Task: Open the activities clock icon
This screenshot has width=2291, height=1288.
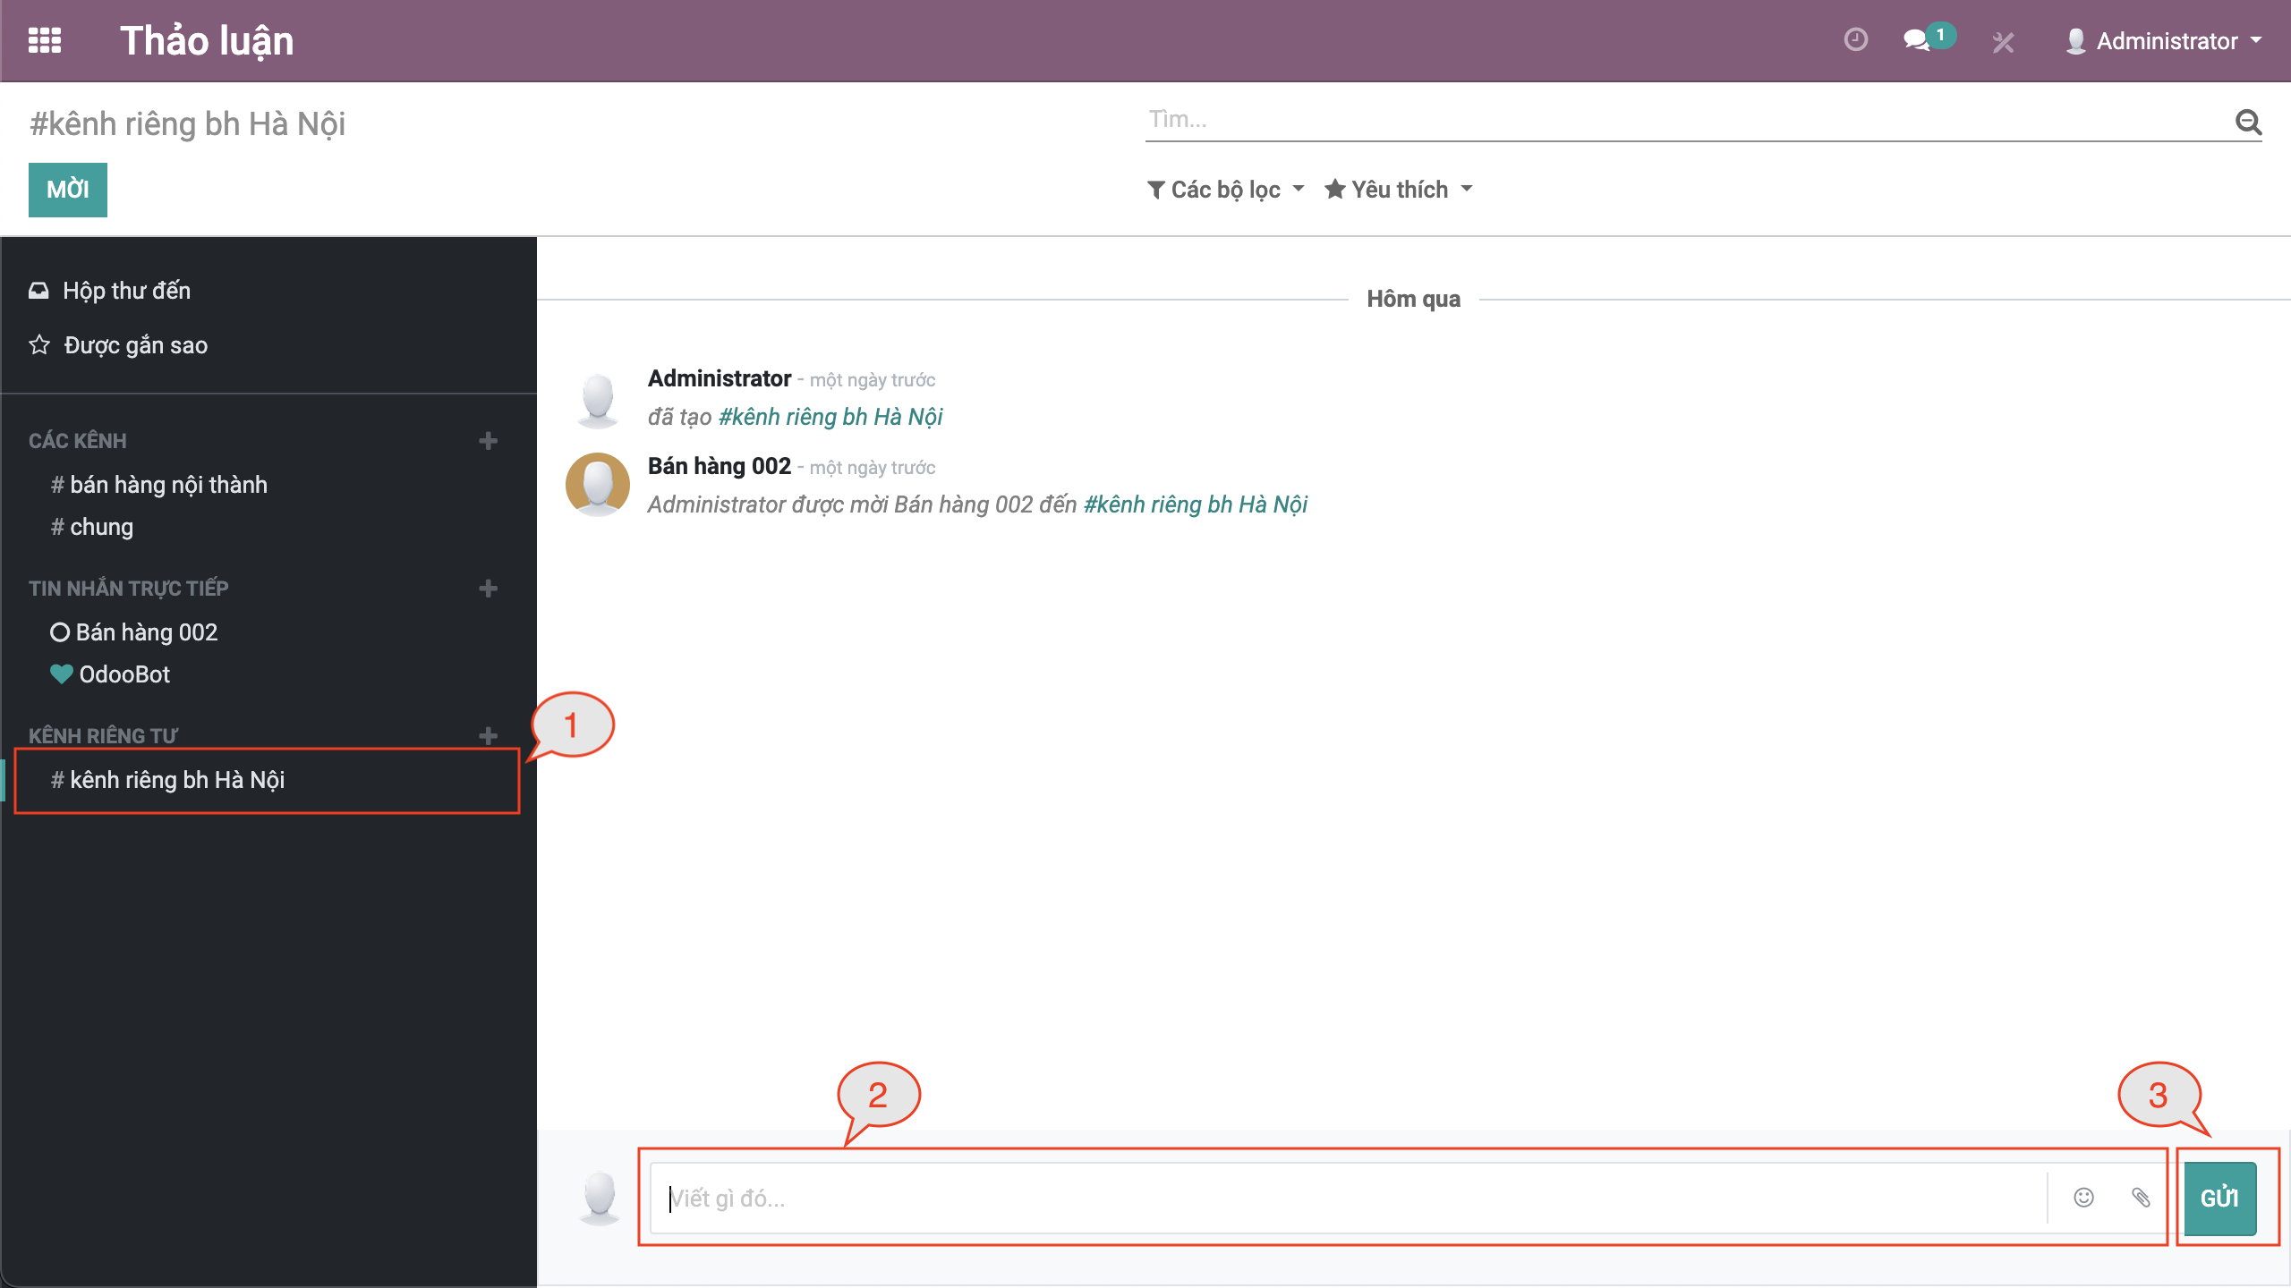Action: click(x=1855, y=40)
